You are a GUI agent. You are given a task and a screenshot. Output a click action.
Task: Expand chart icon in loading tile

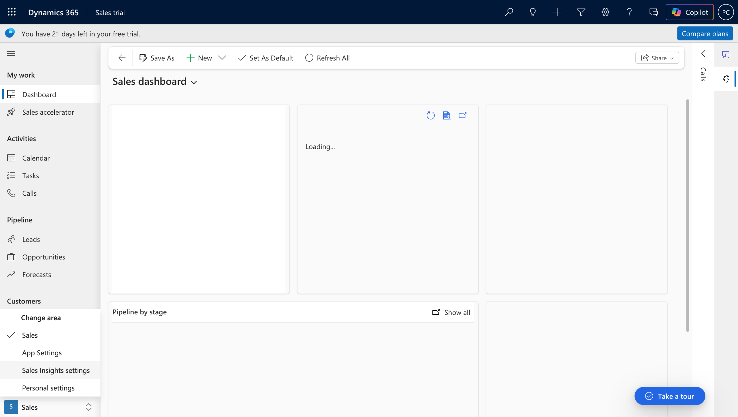(x=462, y=116)
